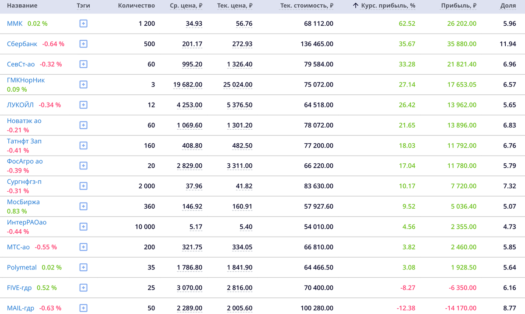
Task: Add a tag to Татнфт 3ап
Action: [84, 145]
